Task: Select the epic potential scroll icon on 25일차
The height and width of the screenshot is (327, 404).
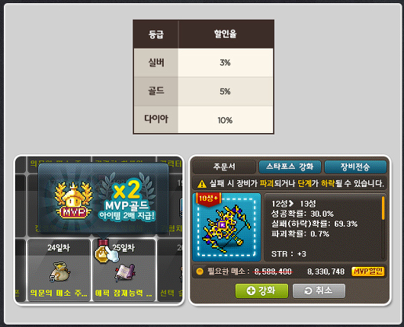Action: [125, 273]
